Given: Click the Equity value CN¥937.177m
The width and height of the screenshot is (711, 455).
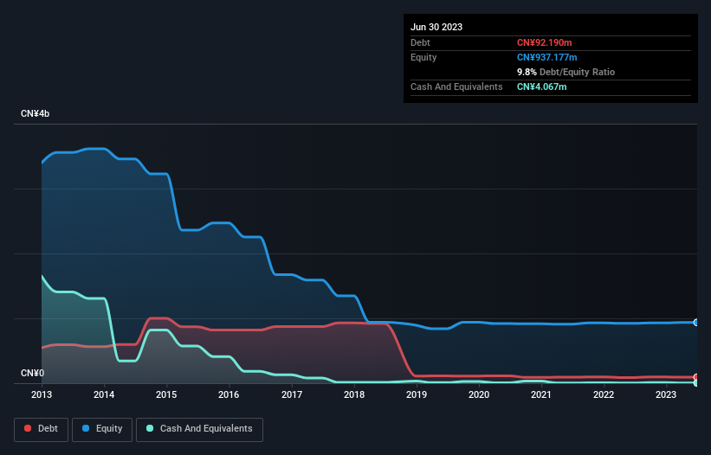Looking at the screenshot, I should point(546,57).
